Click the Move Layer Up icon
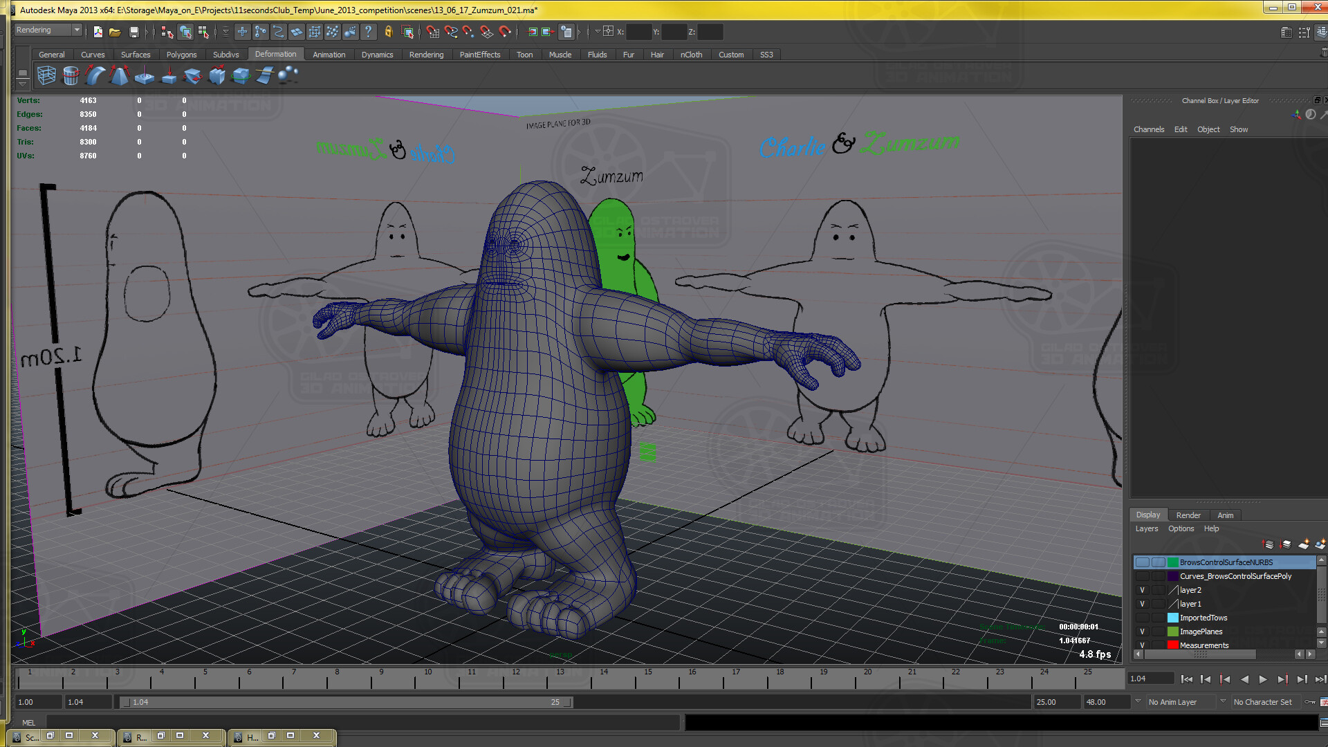 pos(1268,544)
